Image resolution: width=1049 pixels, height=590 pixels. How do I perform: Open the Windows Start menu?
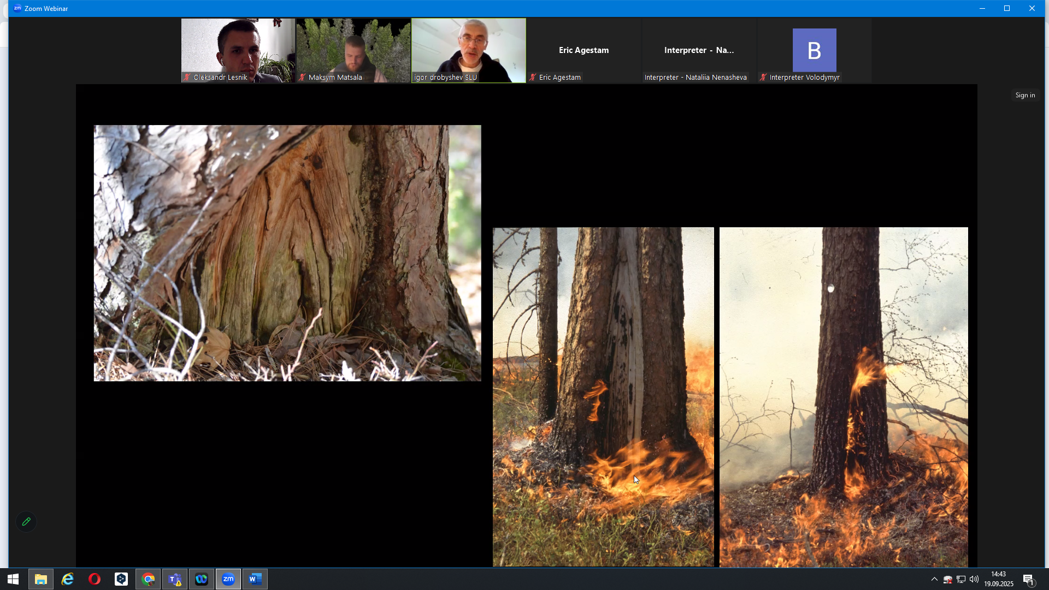pyautogui.click(x=13, y=579)
